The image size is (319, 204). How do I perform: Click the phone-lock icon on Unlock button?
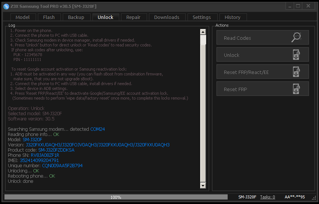pos(296,55)
